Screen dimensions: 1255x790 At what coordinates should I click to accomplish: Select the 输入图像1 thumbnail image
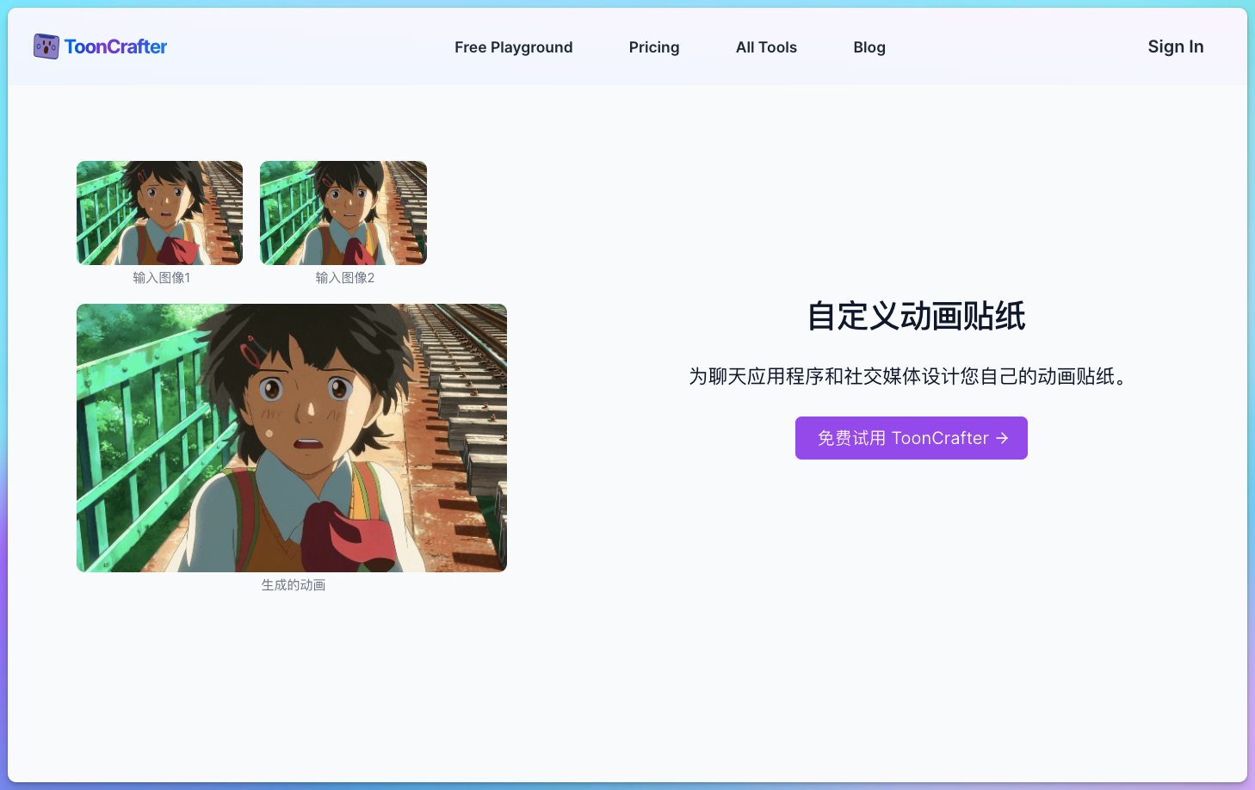[160, 213]
